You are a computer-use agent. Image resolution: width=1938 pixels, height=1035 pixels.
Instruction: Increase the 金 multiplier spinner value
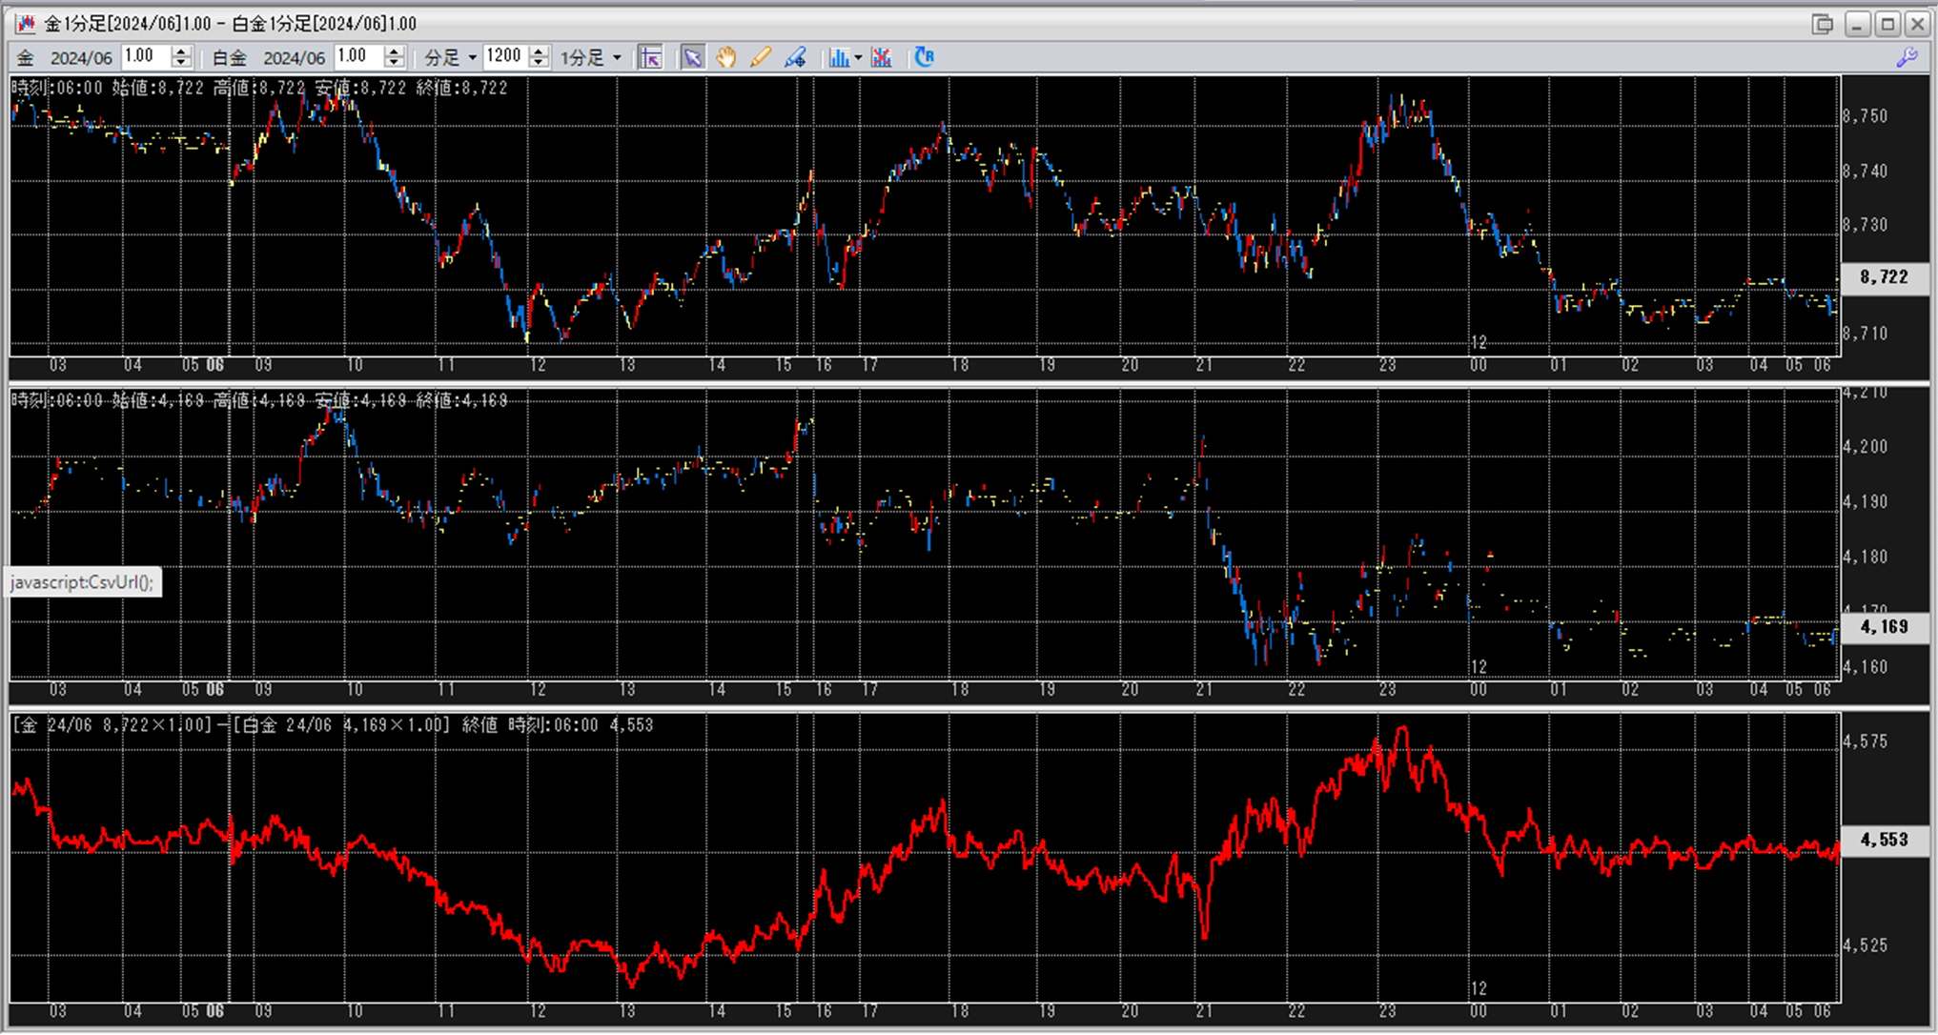coord(181,51)
